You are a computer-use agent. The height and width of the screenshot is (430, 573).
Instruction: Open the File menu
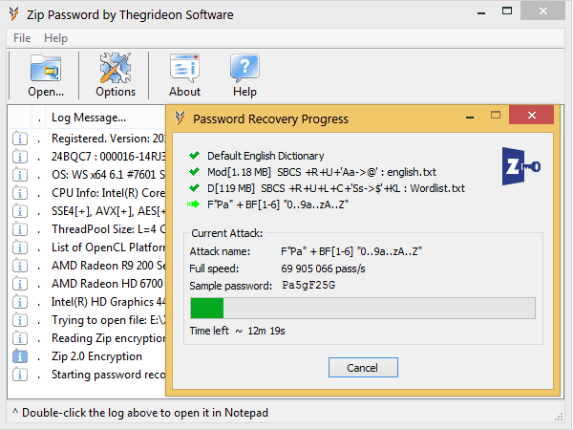(22, 38)
